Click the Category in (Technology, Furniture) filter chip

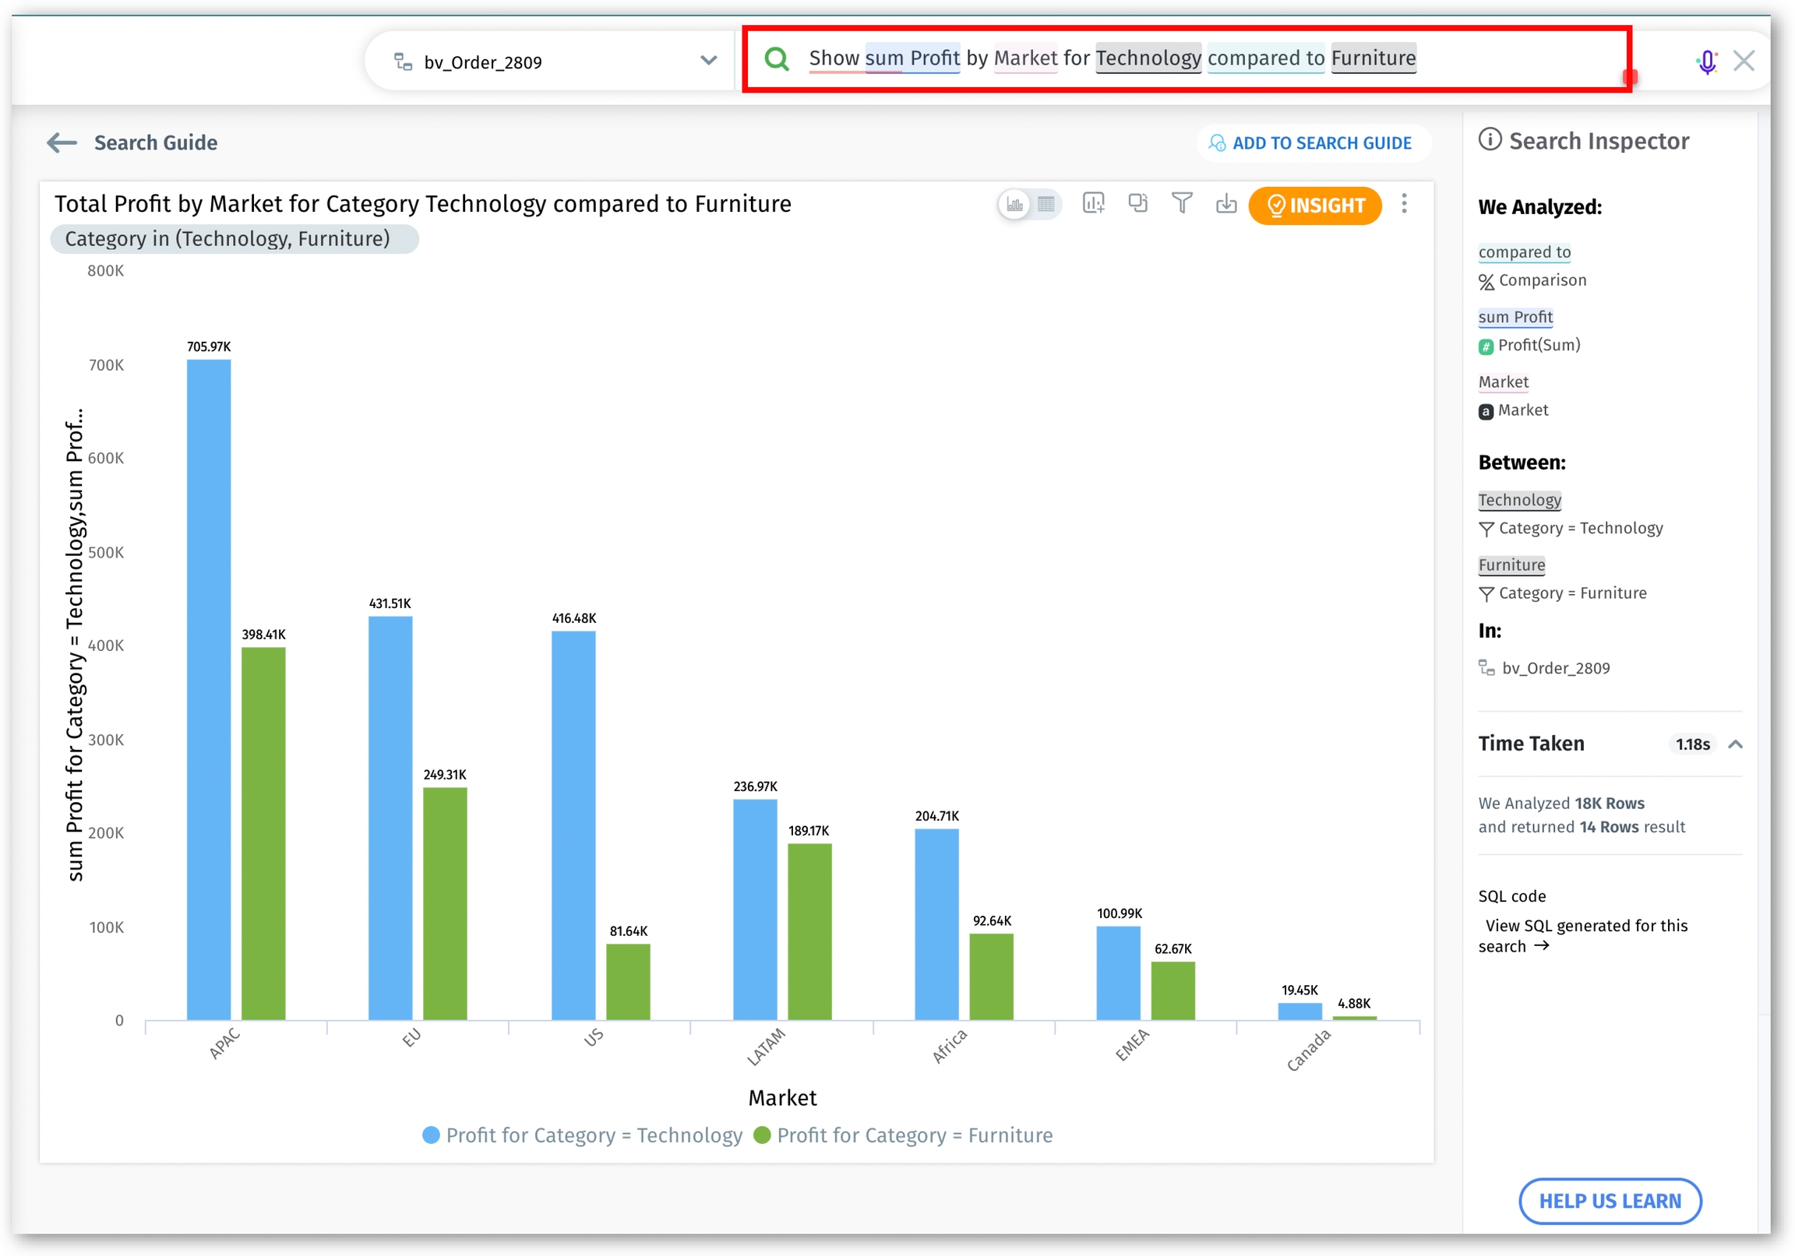pos(234,238)
